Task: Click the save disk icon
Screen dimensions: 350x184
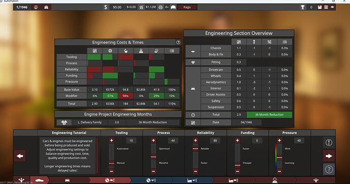Action: tap(320, 7)
